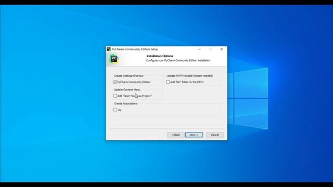Image resolution: width=333 pixels, height=187 pixels.
Task: Minimize the PyCharm setup window
Action: click(199, 49)
